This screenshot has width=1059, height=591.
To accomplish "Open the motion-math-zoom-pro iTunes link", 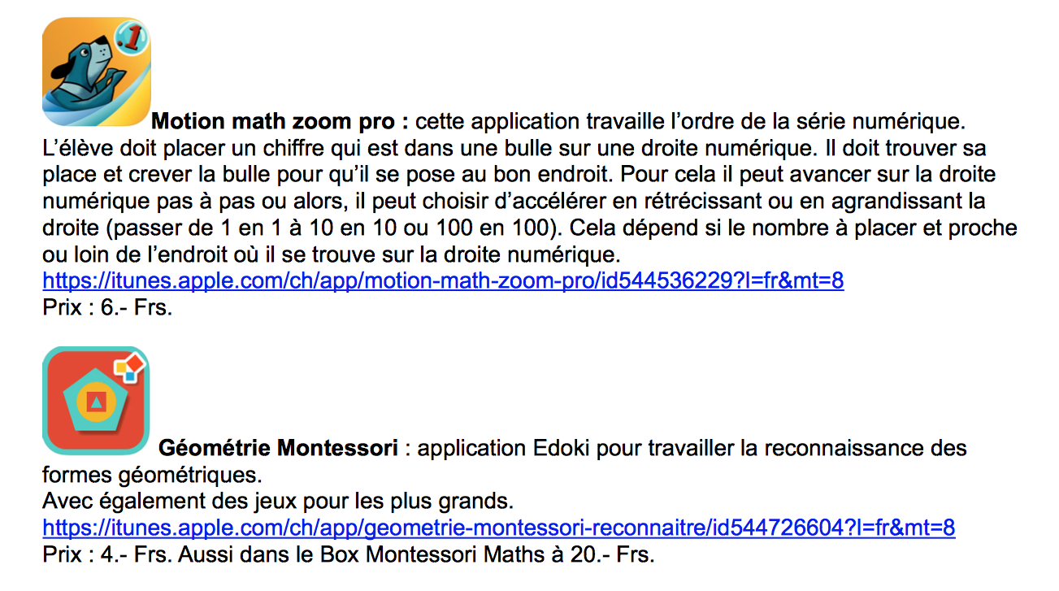I will click(443, 281).
